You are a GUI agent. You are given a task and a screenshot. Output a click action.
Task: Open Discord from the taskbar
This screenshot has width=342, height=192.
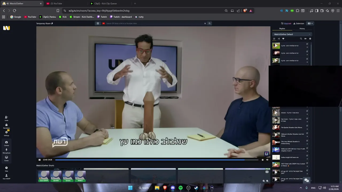click(x=173, y=188)
